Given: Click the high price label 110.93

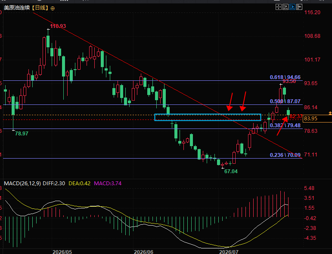Looking at the screenshot, I should [x=58, y=26].
